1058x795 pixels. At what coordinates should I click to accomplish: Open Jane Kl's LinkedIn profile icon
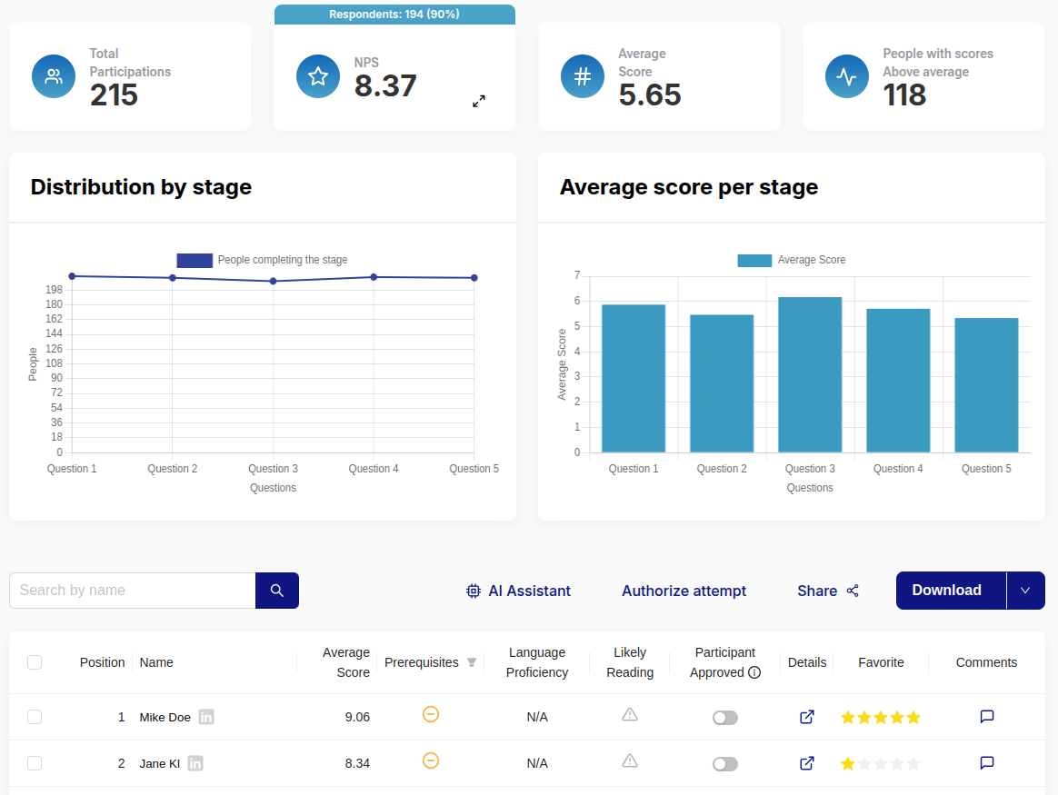(x=195, y=763)
